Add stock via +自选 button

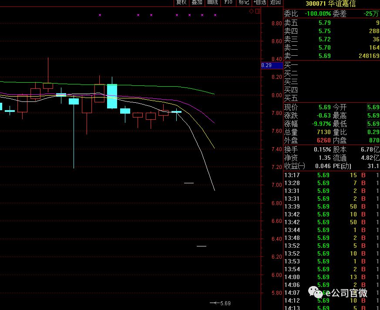pyautogui.click(x=260, y=3)
